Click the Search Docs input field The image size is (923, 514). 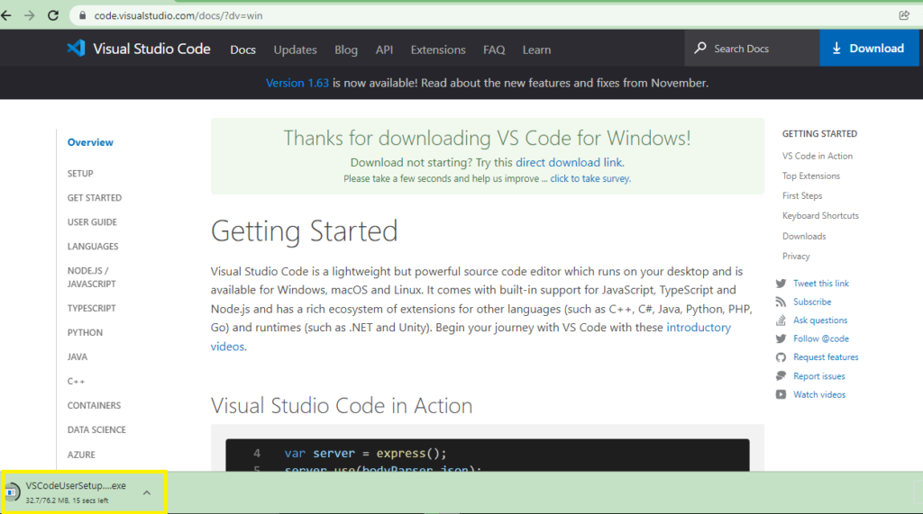[x=752, y=49]
